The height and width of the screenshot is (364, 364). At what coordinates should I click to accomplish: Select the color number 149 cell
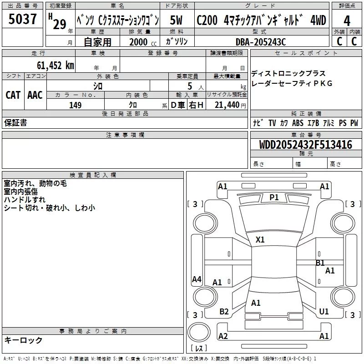coord(76,105)
